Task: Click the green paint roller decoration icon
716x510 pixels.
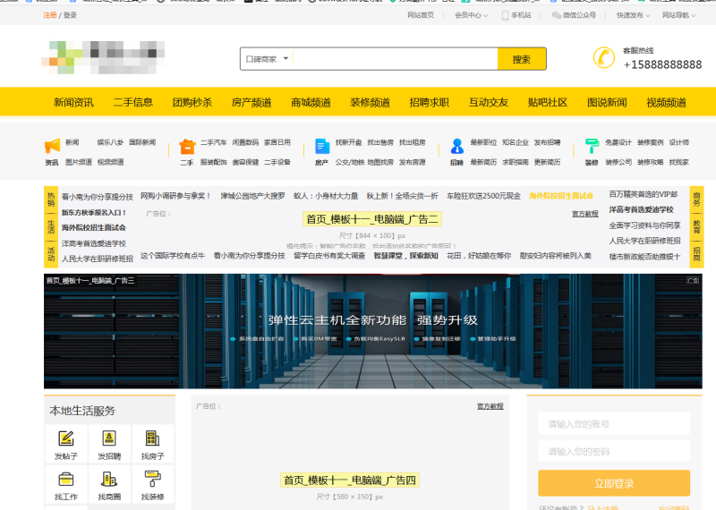Action: (592, 146)
